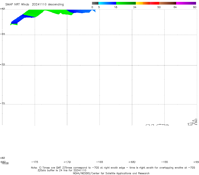Click the 'Times are GMT' note line
Image resolution: width=199 pixels, height=175 pixels.
(x=113, y=168)
